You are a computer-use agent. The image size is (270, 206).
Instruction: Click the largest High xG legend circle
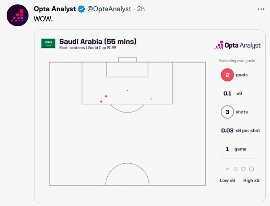(x=252, y=169)
